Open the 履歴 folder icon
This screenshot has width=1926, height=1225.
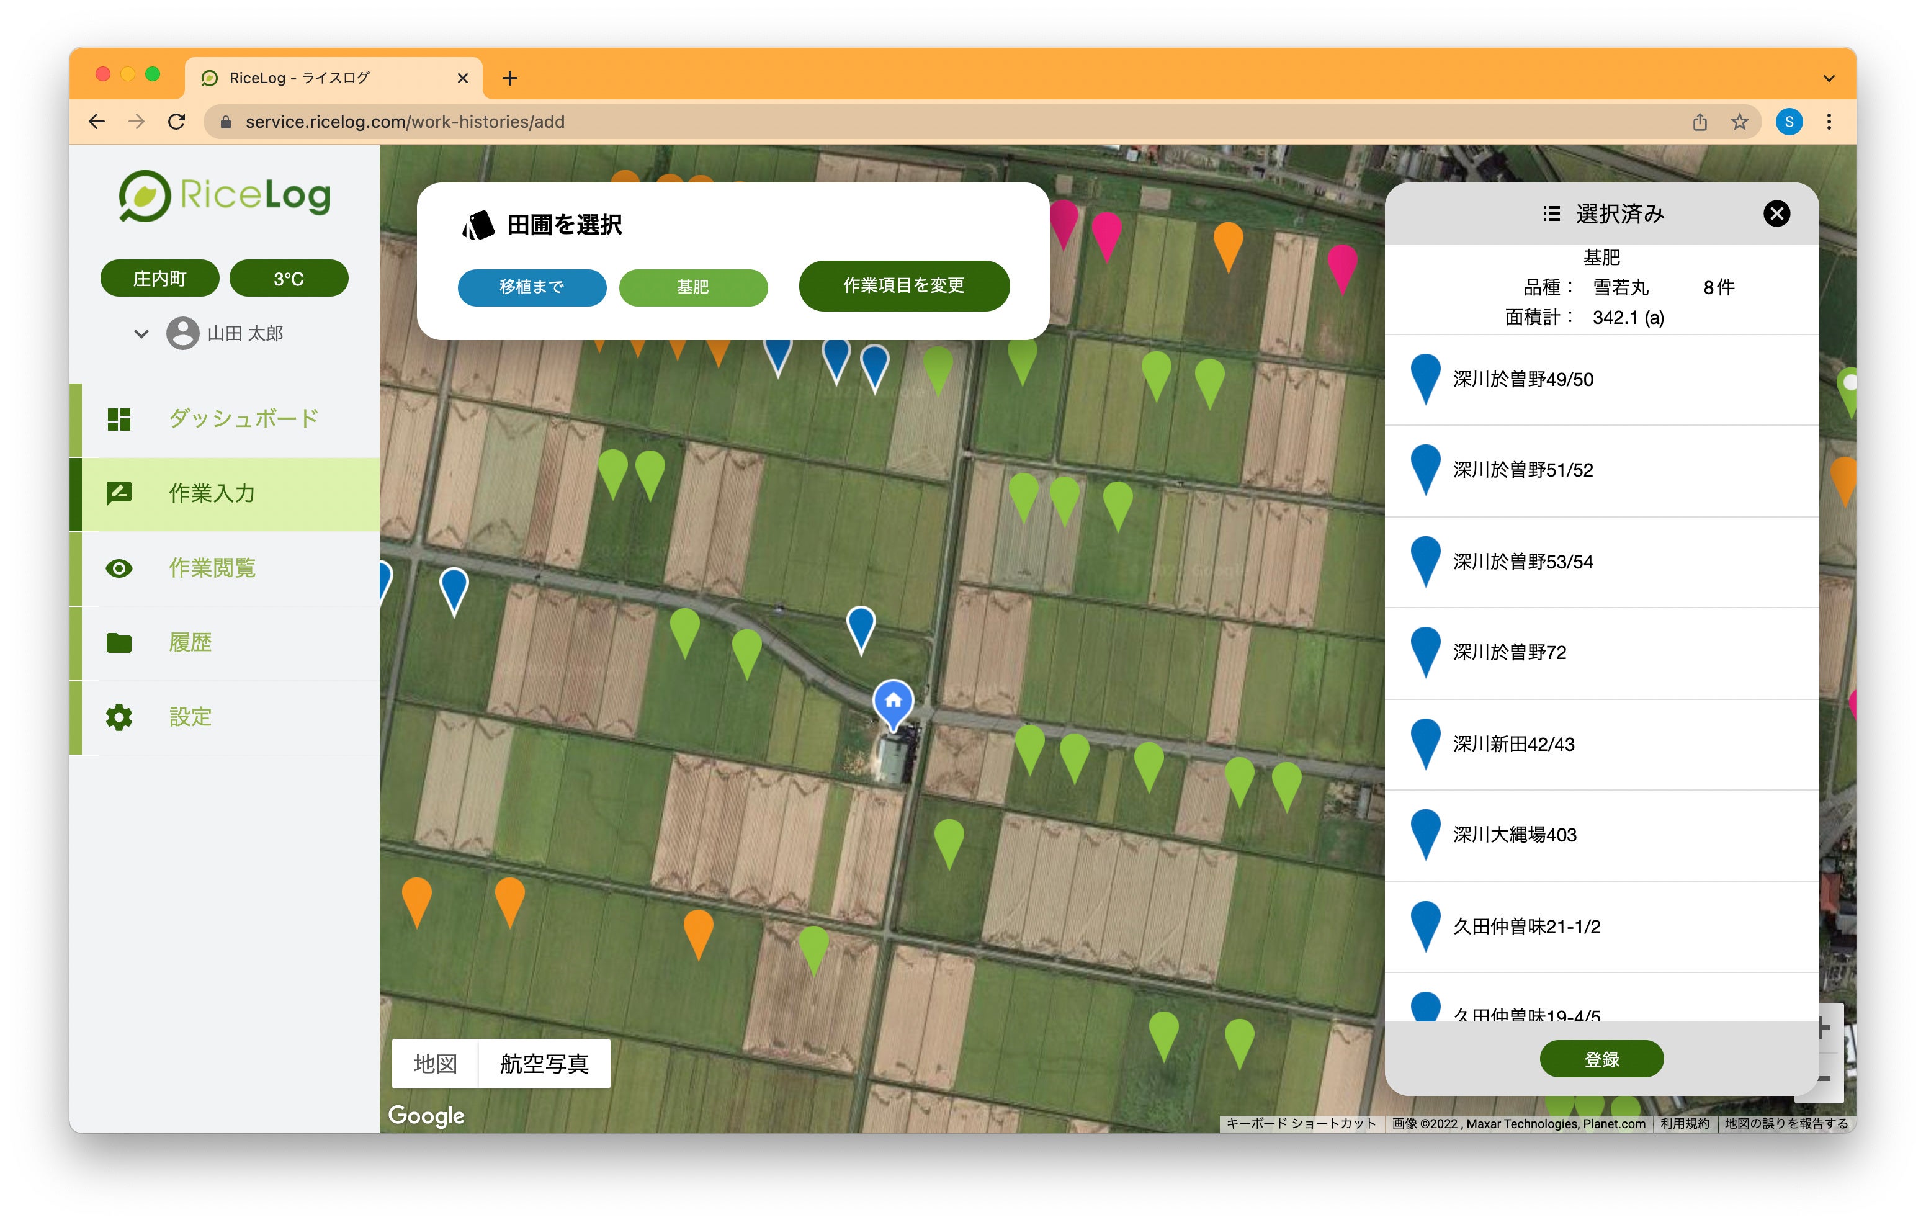click(119, 642)
